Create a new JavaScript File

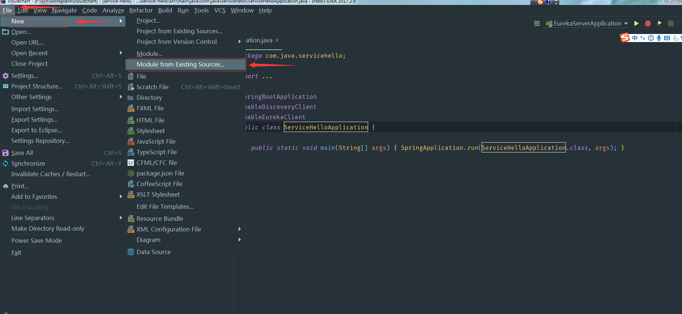point(186,141)
